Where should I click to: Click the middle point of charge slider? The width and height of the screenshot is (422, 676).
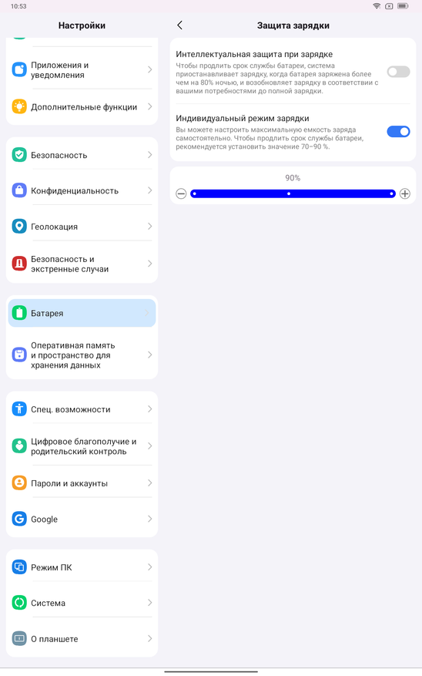click(x=289, y=194)
